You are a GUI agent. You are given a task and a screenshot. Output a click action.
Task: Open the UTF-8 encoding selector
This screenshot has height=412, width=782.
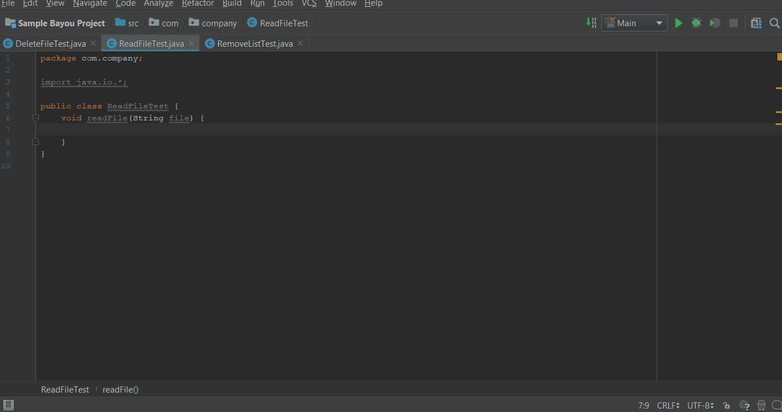[x=700, y=405]
